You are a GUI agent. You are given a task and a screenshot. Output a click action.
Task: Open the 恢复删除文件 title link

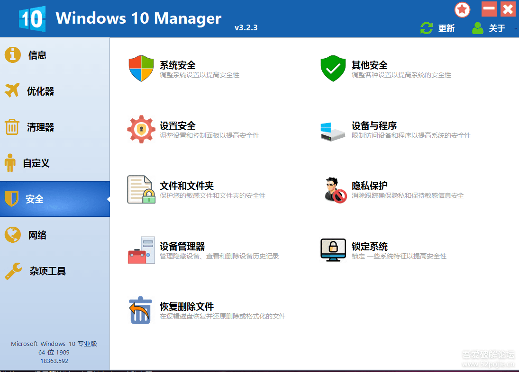(187, 307)
